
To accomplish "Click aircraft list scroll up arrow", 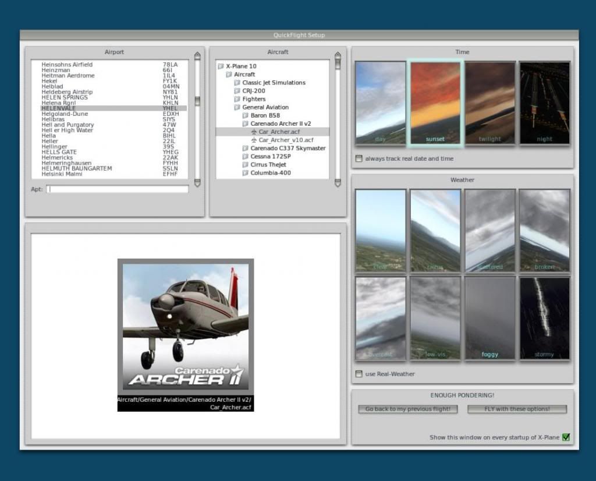I will click(x=338, y=56).
